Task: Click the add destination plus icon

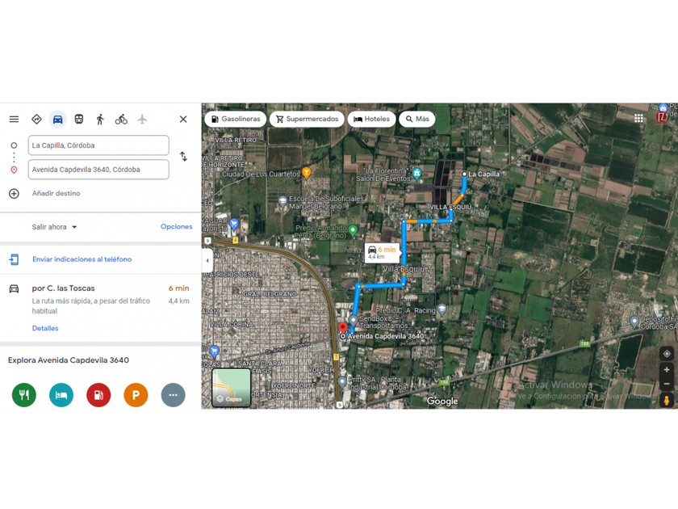Action: (14, 193)
